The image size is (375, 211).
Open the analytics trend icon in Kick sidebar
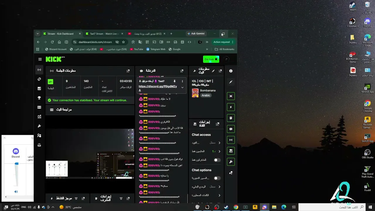[39, 117]
